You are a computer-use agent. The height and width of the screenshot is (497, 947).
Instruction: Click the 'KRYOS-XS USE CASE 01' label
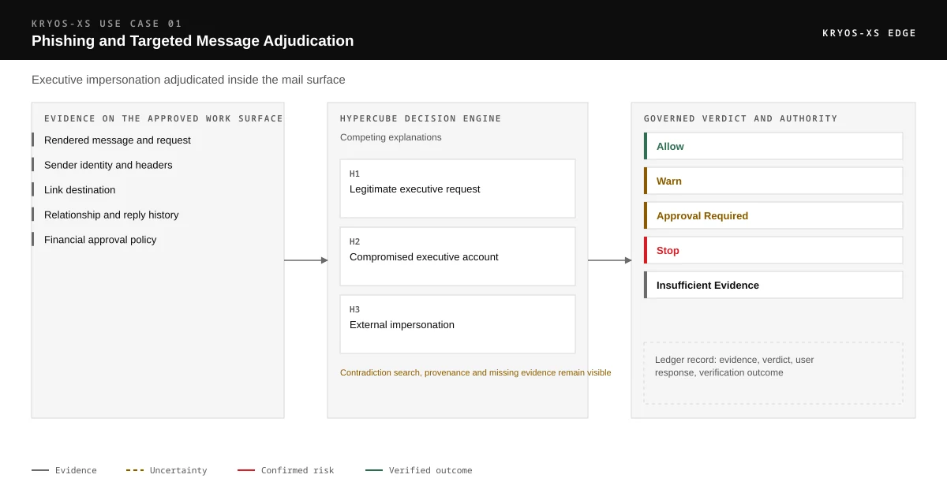coord(107,24)
